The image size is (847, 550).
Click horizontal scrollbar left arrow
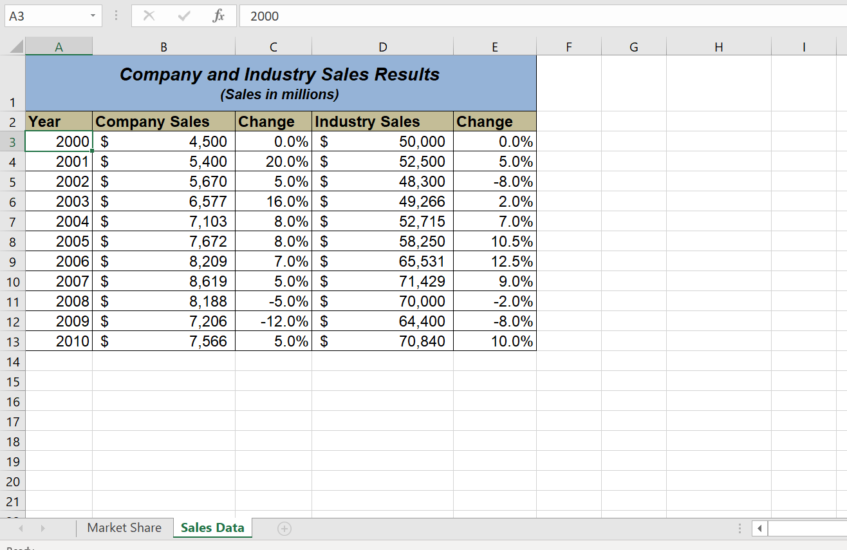click(760, 529)
